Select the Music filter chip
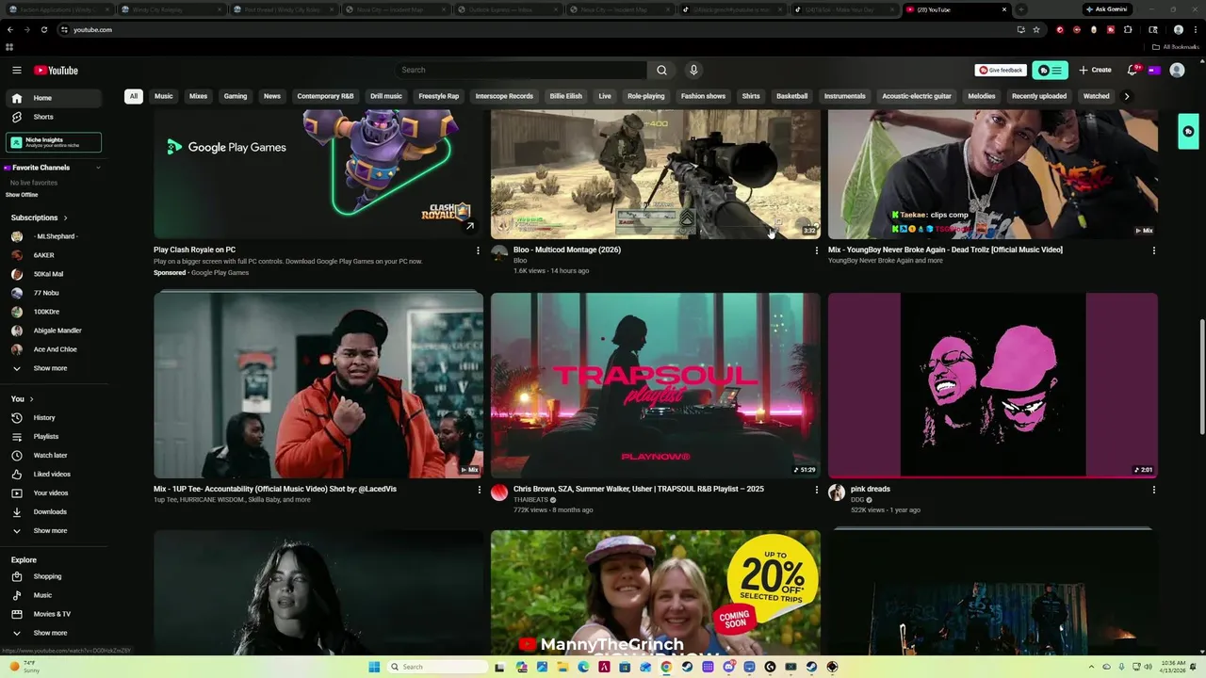The image size is (1206, 678). coord(164,96)
